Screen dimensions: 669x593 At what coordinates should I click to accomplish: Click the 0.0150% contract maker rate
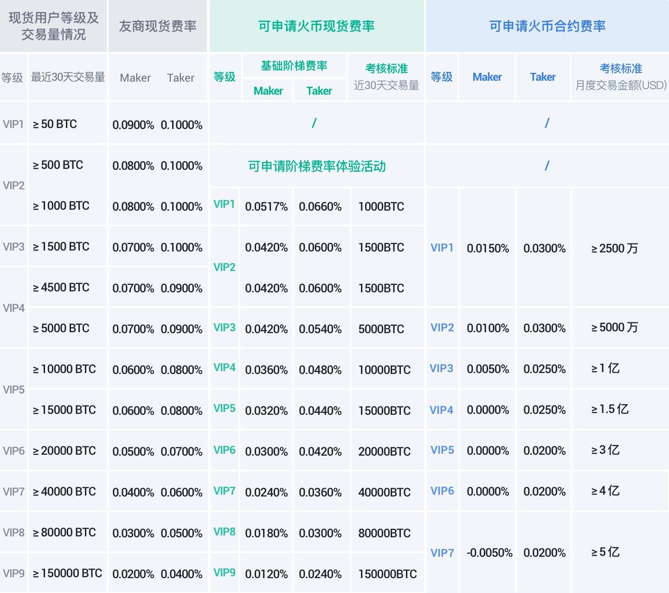(x=488, y=248)
